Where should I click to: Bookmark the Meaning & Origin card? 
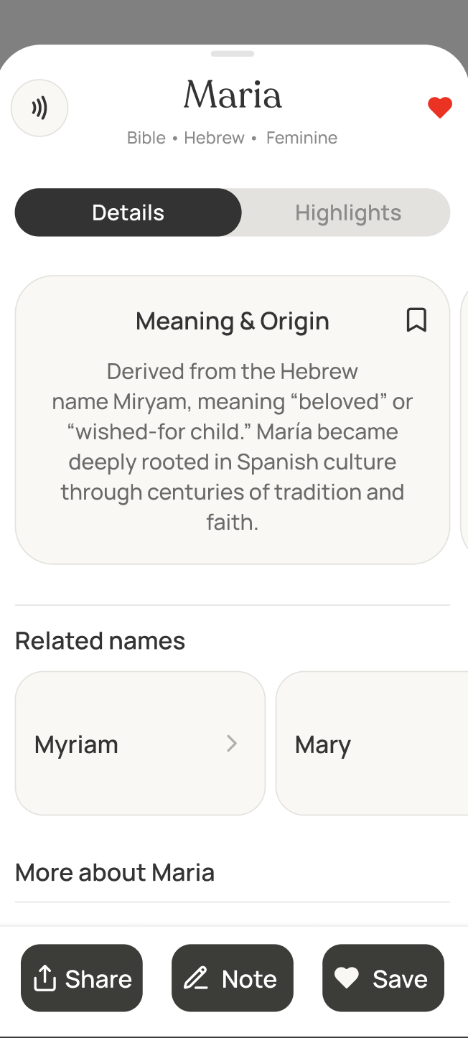(416, 320)
